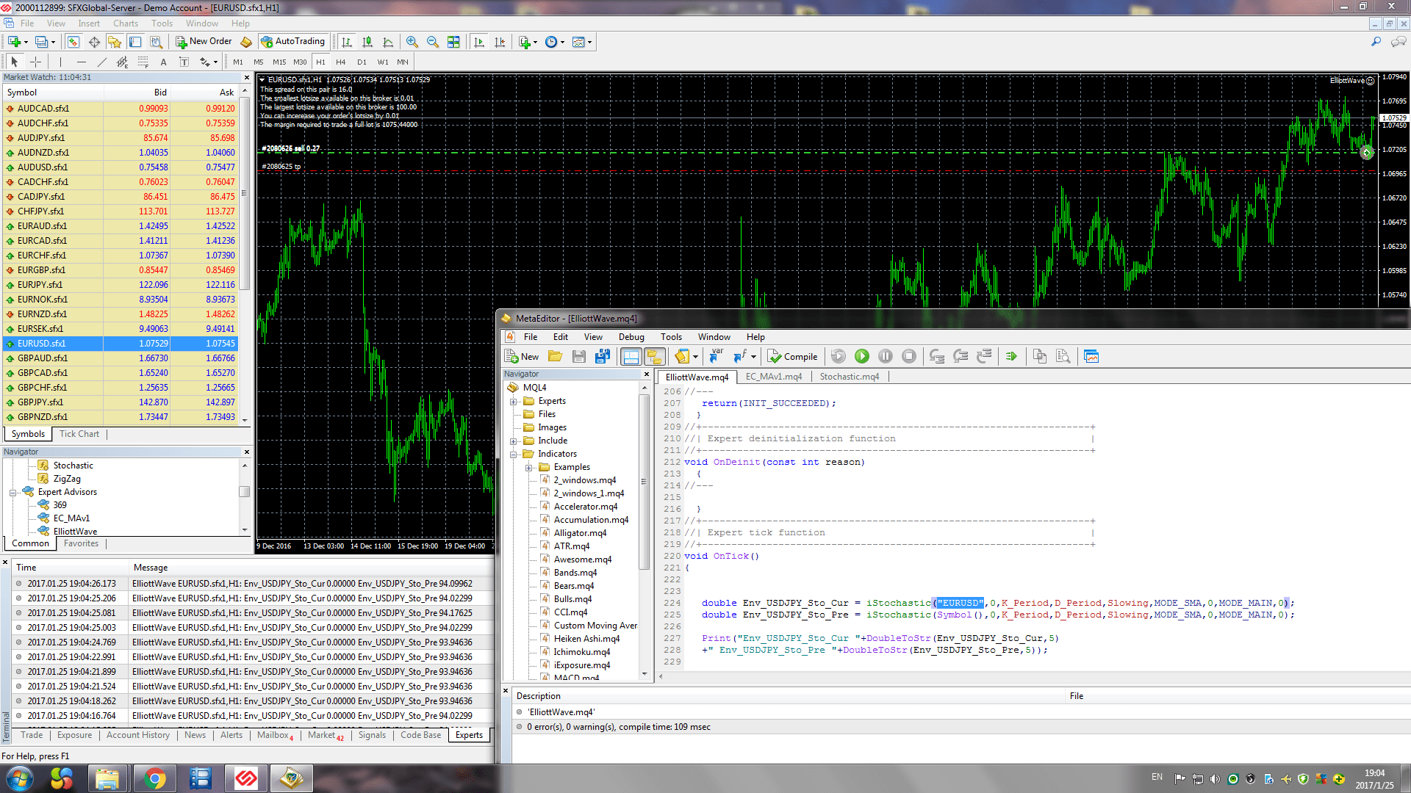Open the chart templates dropdown arrow
This screenshot has height=793, width=1411.
(x=590, y=43)
